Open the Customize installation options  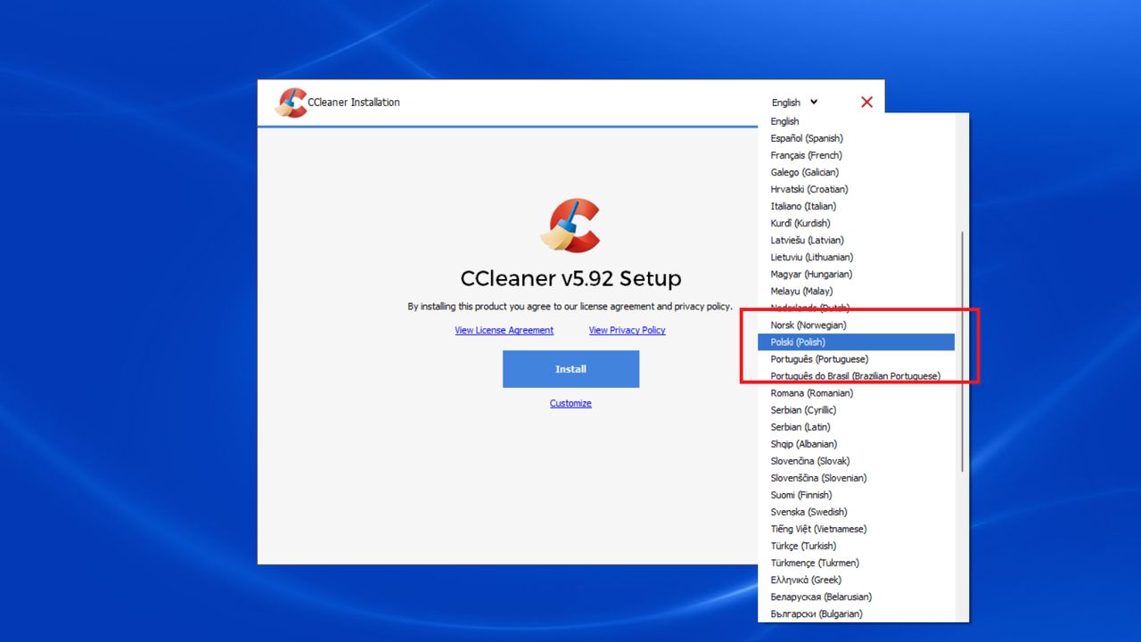tap(570, 403)
